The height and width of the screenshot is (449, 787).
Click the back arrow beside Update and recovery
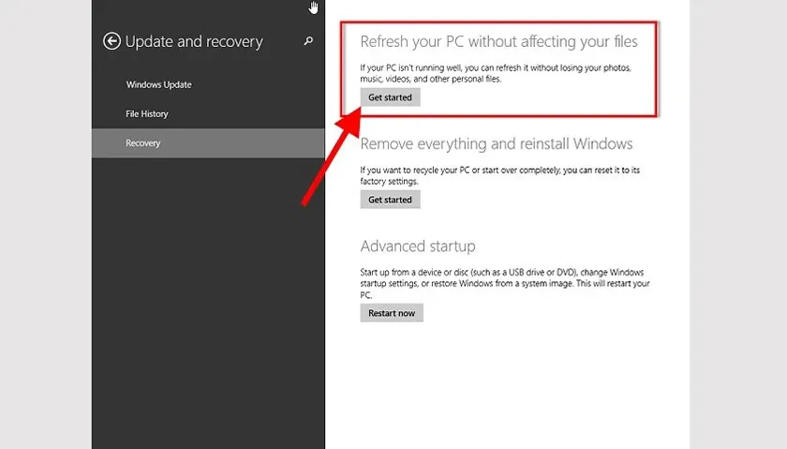point(111,41)
